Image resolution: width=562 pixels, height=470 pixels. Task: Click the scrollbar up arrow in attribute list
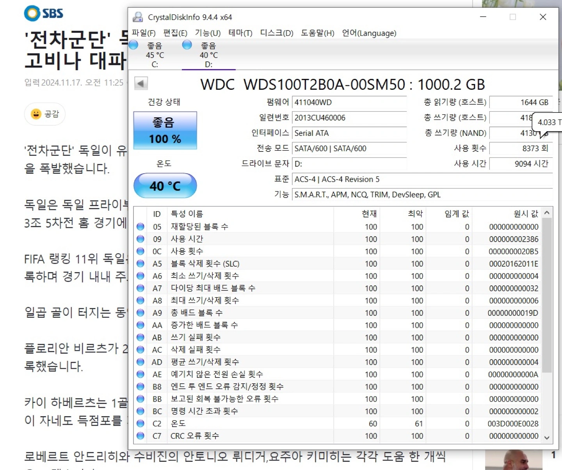[x=547, y=213]
